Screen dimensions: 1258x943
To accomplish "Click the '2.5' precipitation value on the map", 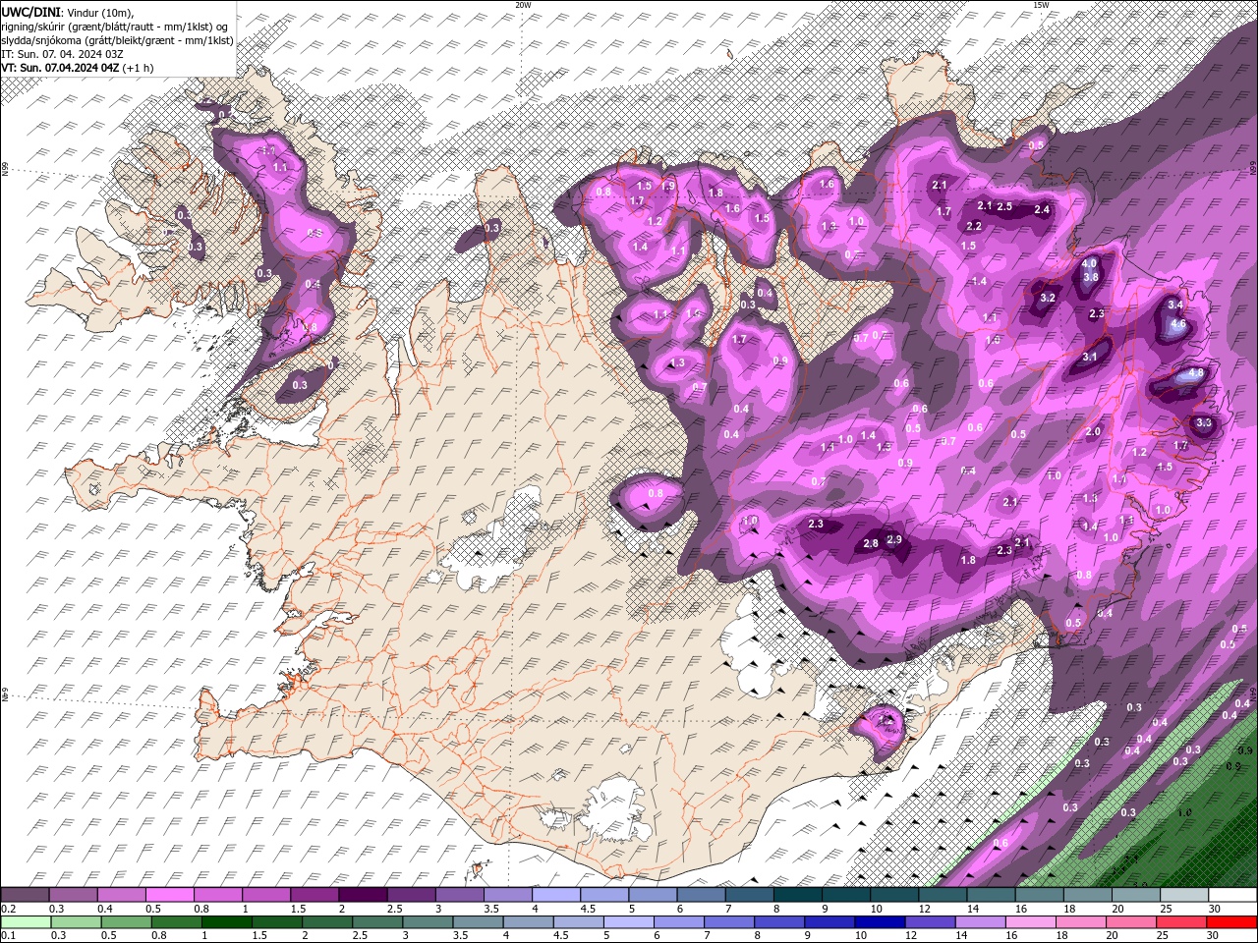I will coord(1004,206).
